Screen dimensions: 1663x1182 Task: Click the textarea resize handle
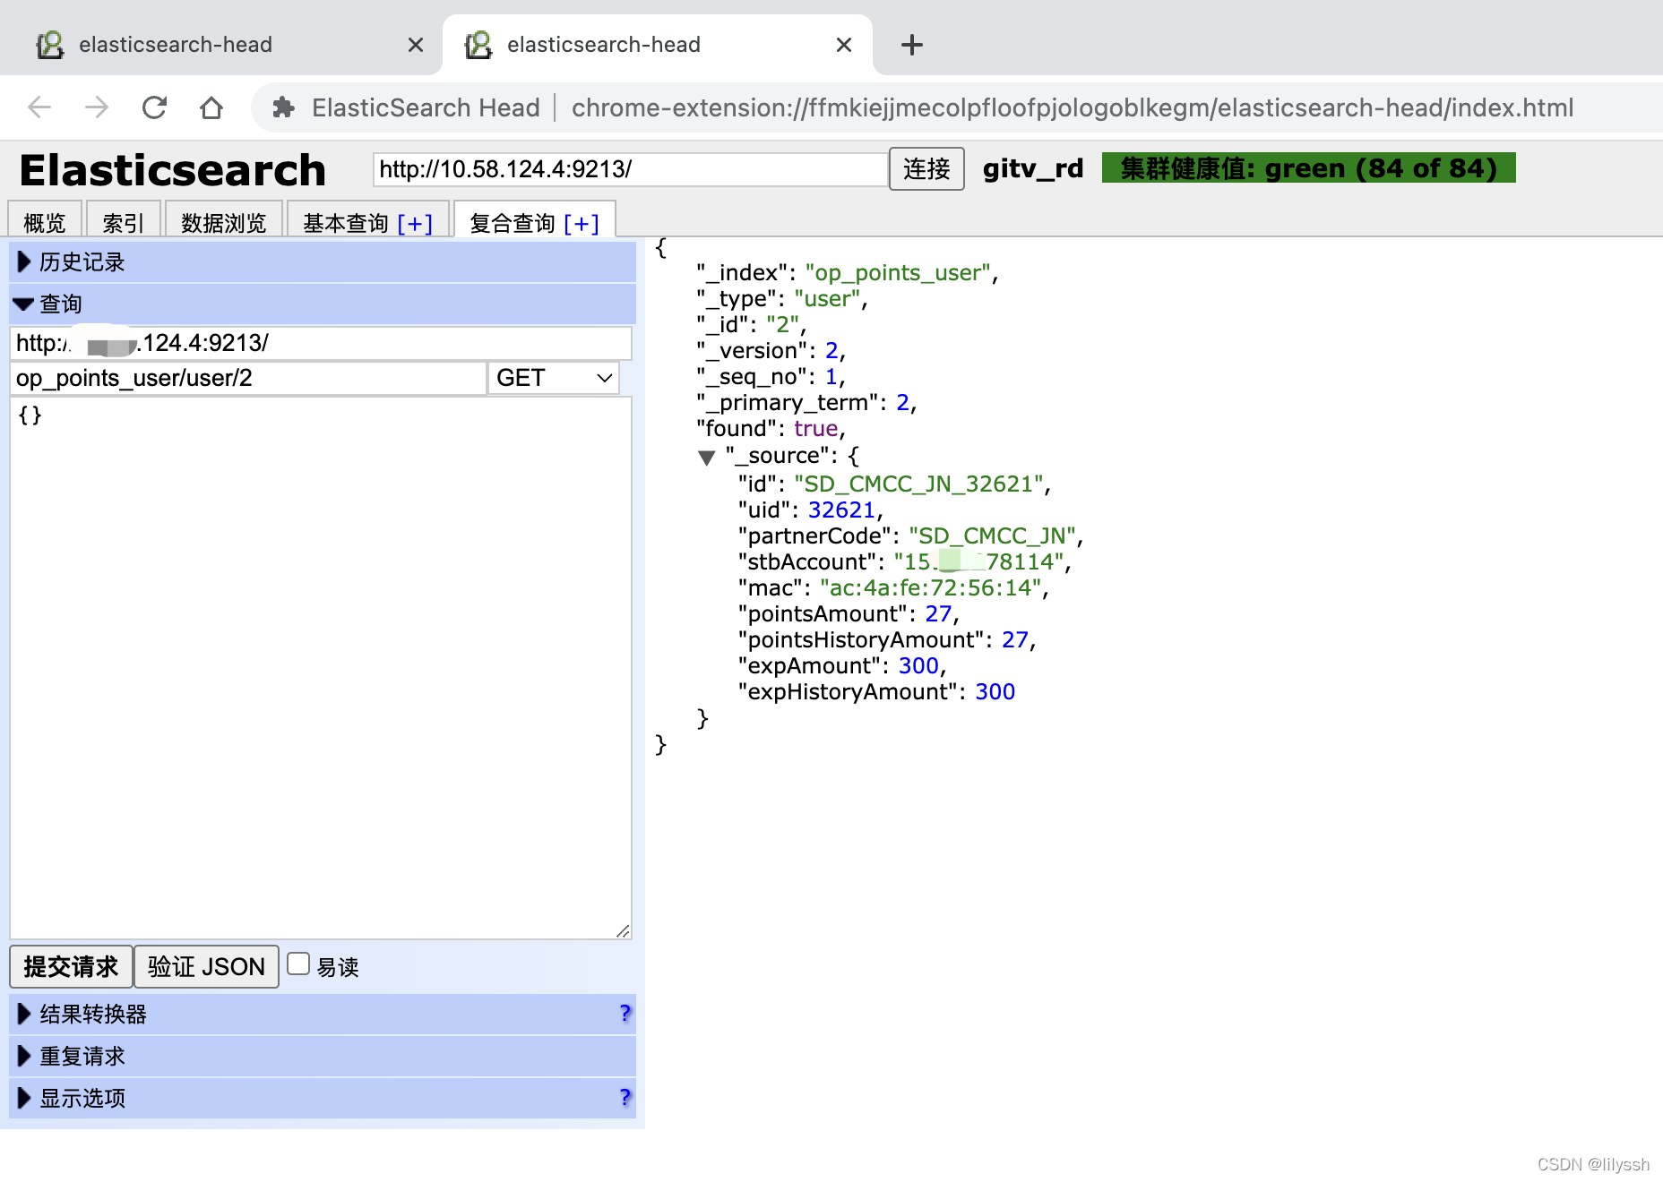point(624,931)
